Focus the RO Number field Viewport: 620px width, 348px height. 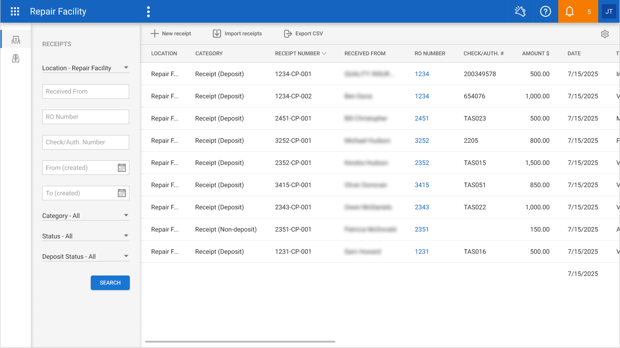[x=85, y=117]
